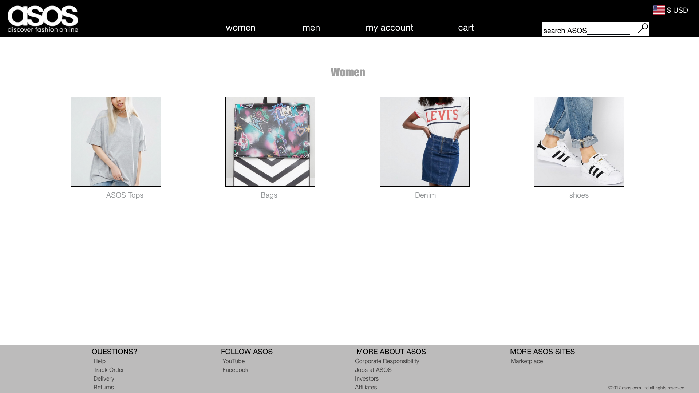Open the cart

[466, 28]
